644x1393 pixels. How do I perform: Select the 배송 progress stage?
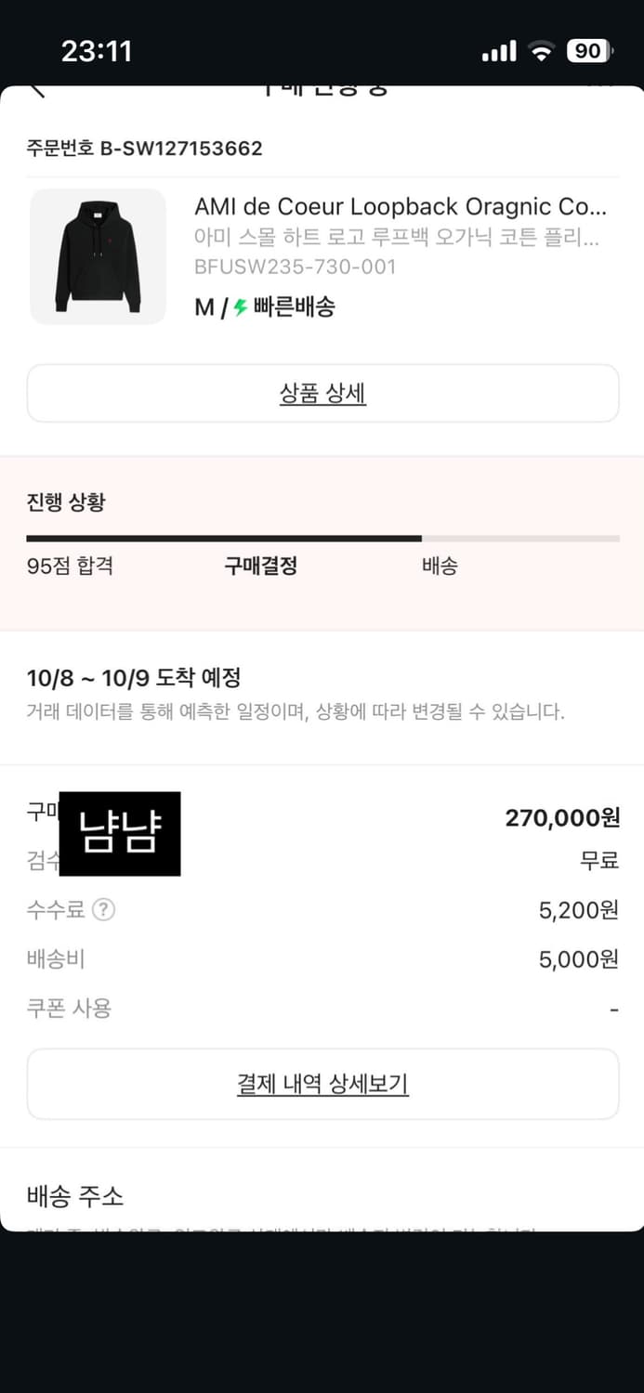(439, 566)
